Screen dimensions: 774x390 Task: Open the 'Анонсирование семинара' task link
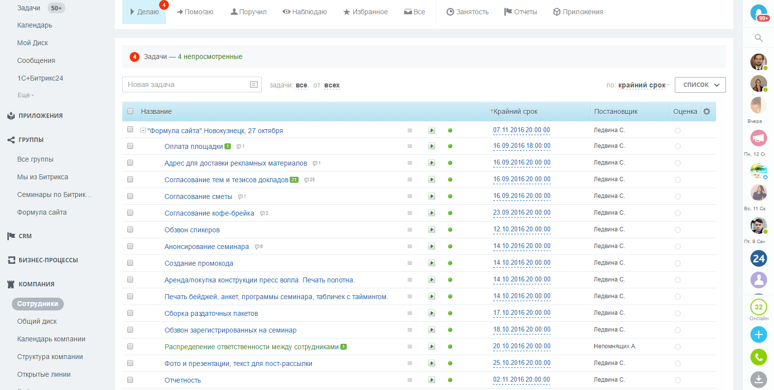click(206, 247)
